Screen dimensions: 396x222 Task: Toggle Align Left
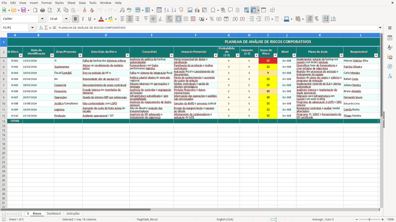pyautogui.click(x=122, y=19)
